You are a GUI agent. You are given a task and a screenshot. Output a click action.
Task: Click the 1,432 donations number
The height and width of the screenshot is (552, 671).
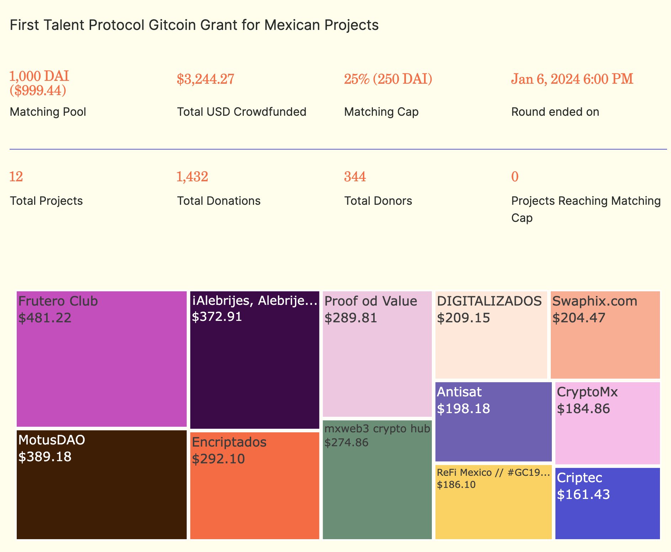pyautogui.click(x=192, y=177)
